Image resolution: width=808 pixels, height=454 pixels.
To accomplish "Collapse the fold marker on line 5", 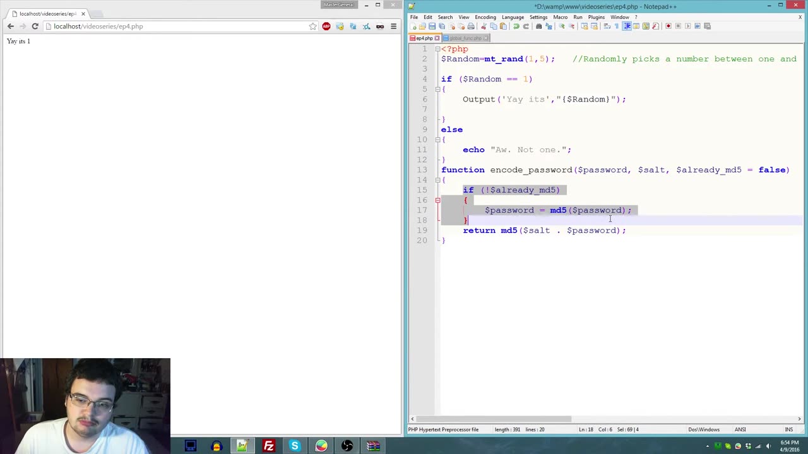I will pyautogui.click(x=437, y=89).
